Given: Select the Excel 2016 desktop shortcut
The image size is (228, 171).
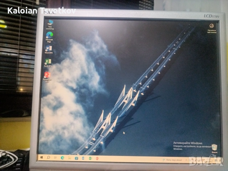Looking at the screenshot, I should click(x=48, y=63).
